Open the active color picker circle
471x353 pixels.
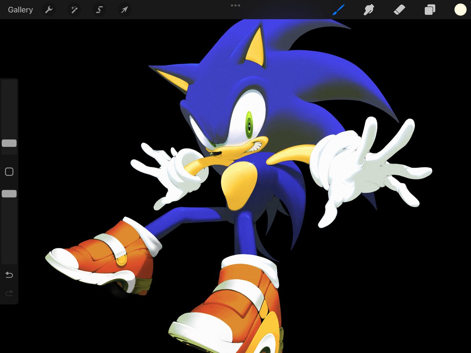pyautogui.click(x=460, y=10)
